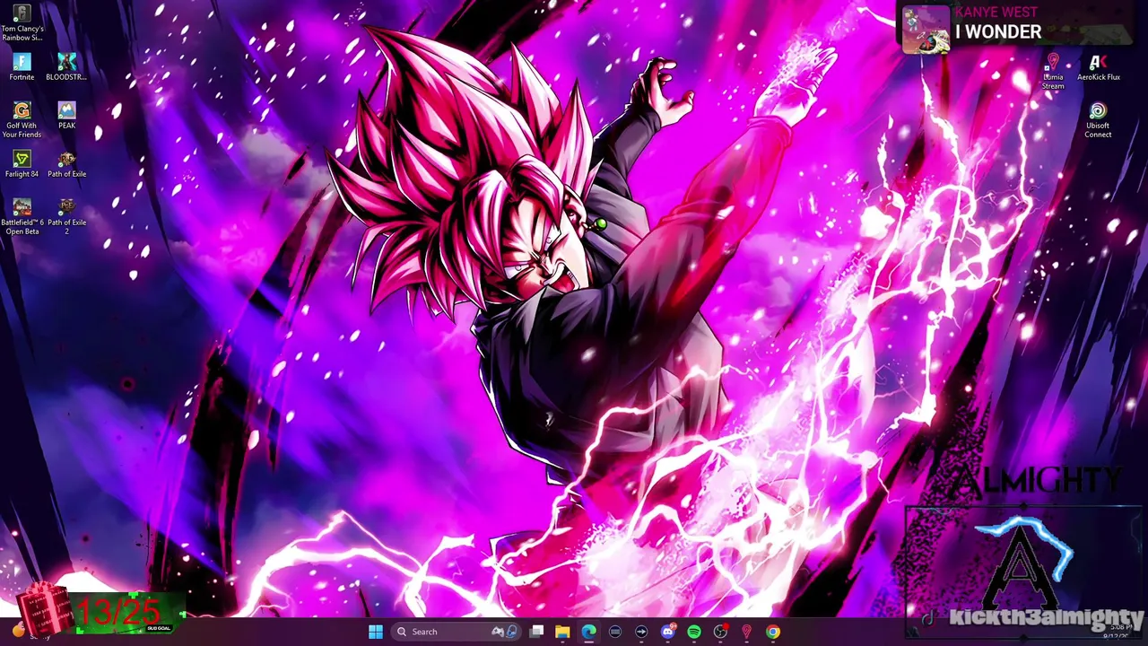Open Discord from the taskbar
Screen dimensions: 1148x646
coord(667,632)
